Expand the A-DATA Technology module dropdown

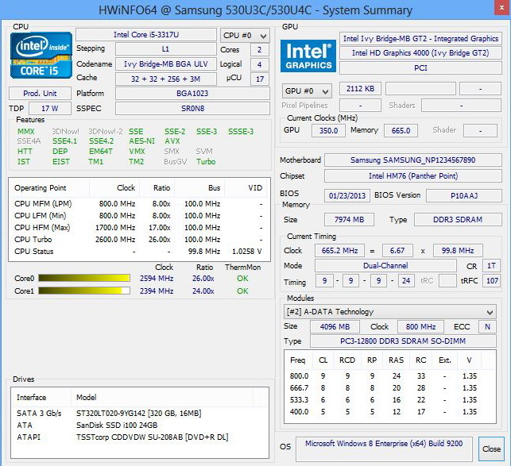tap(389, 312)
